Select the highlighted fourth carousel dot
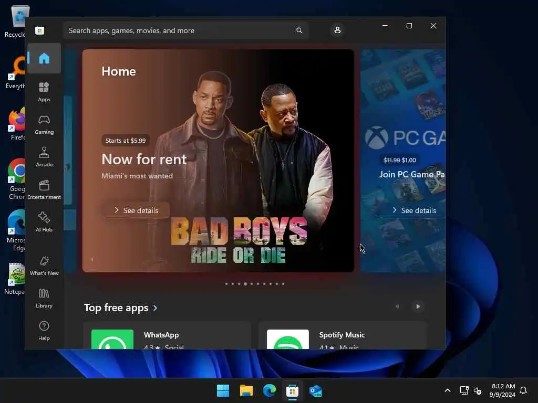Viewport: 538px width, 403px height. pyautogui.click(x=245, y=284)
